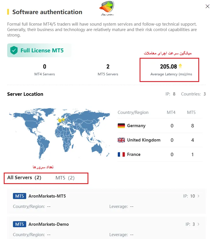Select the Germany row in country table

pyautogui.click(x=160, y=126)
